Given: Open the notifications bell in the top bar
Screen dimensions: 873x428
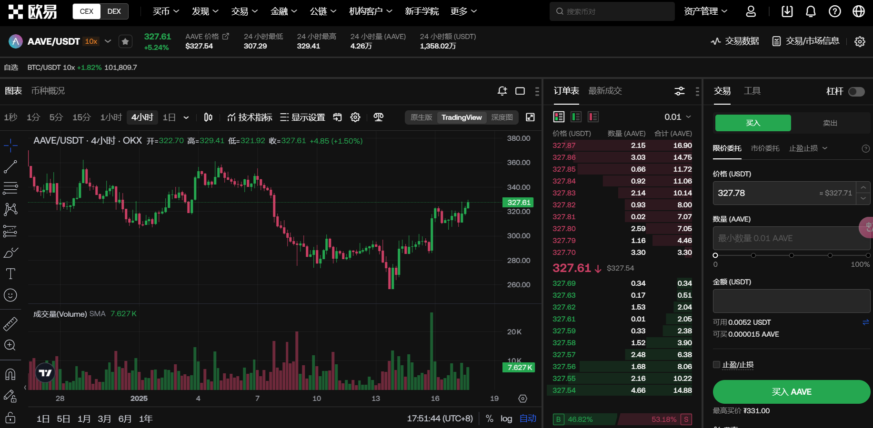Looking at the screenshot, I should 811,11.
